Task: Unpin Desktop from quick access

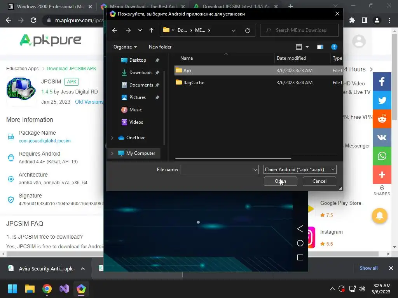Action: (x=157, y=60)
